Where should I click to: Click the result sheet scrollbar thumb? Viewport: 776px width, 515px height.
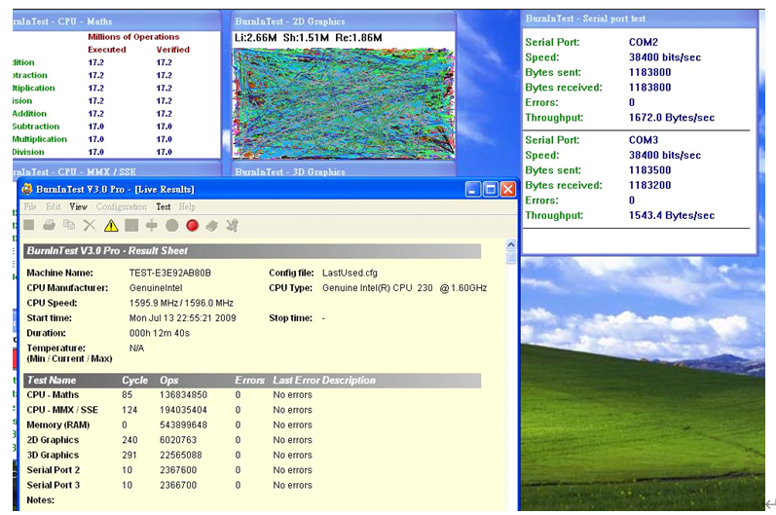click(x=511, y=258)
